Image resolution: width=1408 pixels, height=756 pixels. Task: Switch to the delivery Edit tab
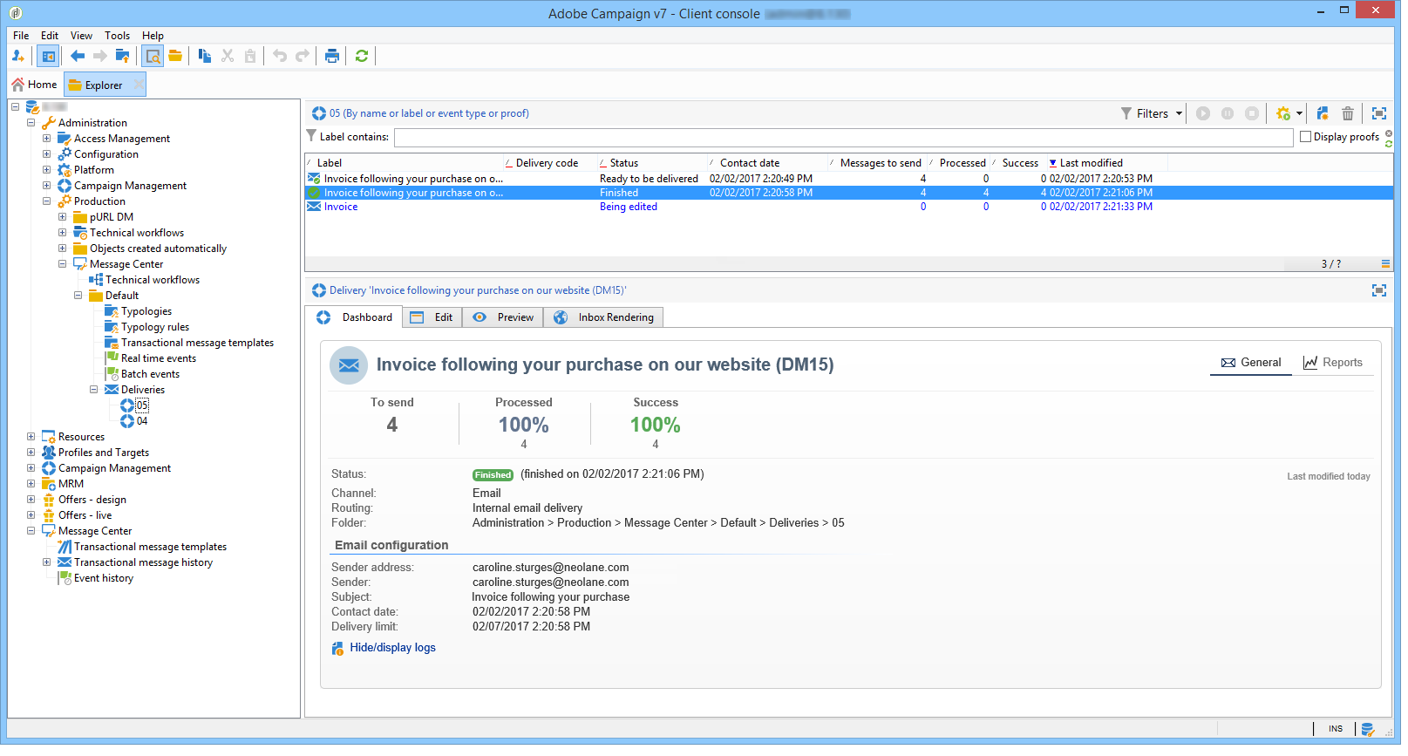(x=432, y=317)
